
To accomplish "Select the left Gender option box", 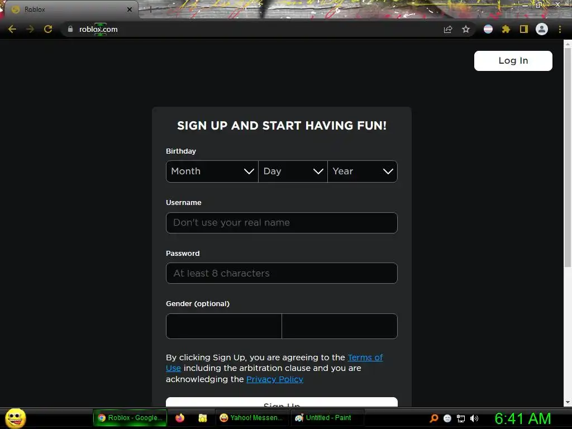I will tap(224, 326).
